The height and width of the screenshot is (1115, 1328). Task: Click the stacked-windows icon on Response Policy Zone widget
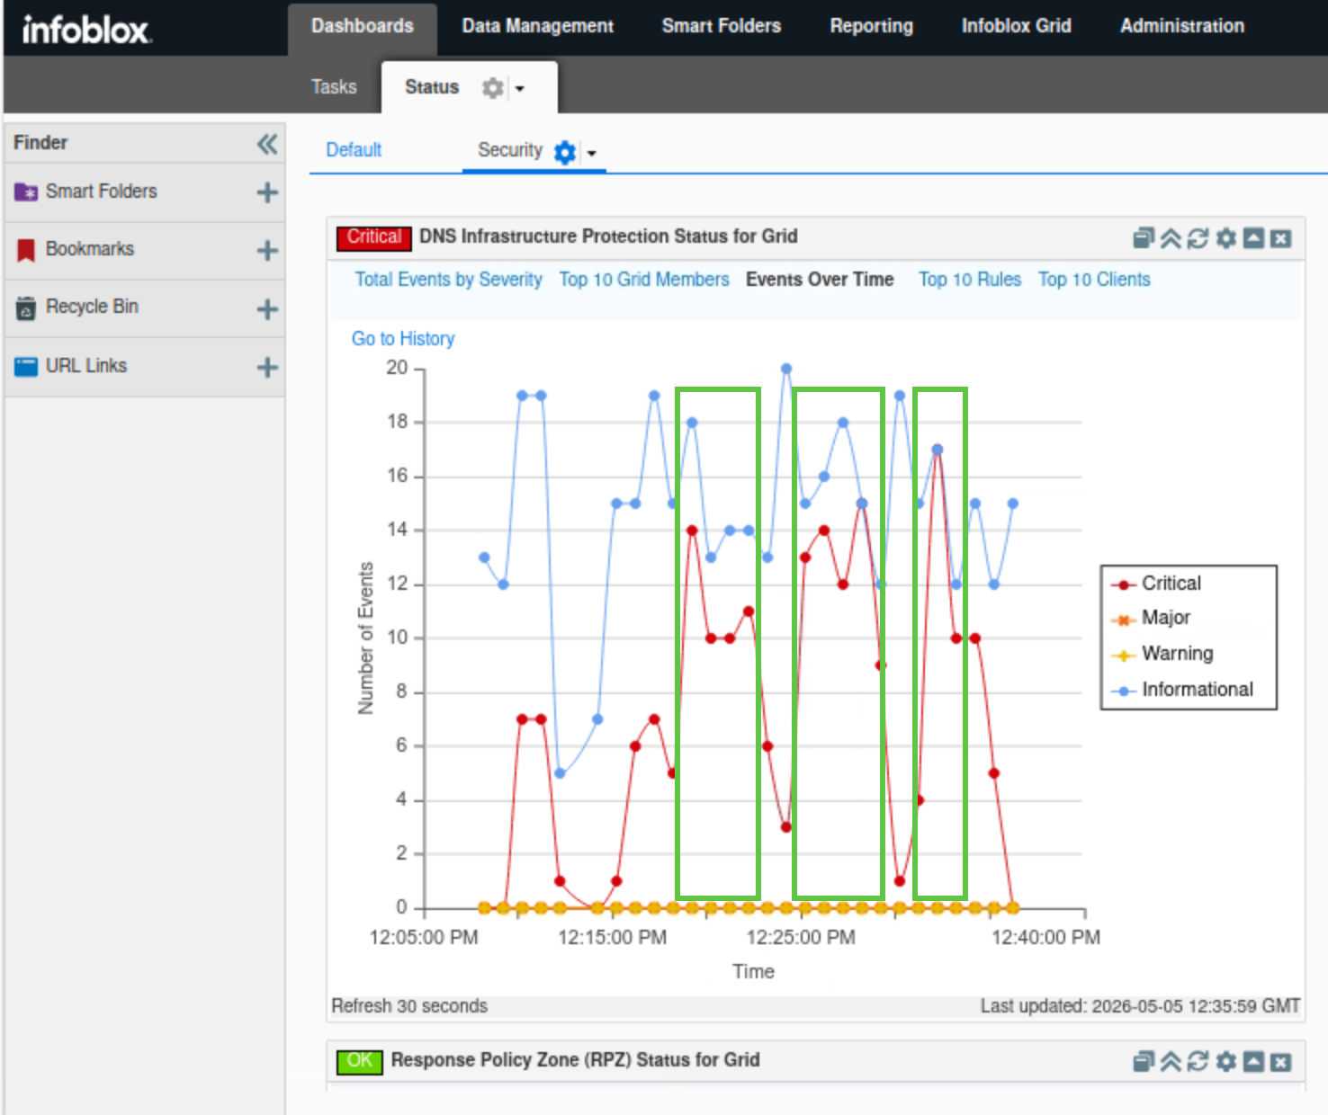tap(1144, 1062)
